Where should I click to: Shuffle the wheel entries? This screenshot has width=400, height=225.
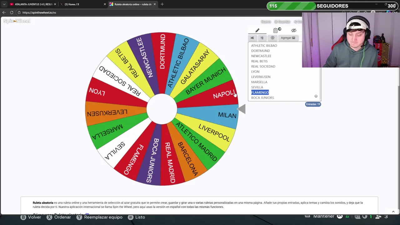click(252, 38)
